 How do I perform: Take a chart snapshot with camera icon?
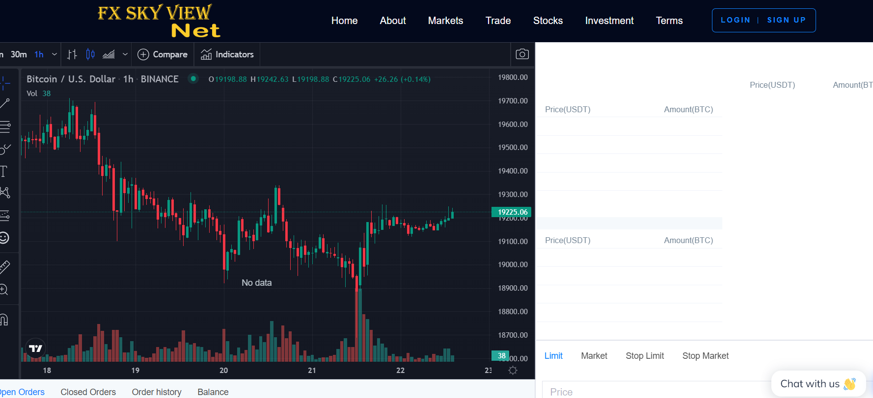[522, 54]
